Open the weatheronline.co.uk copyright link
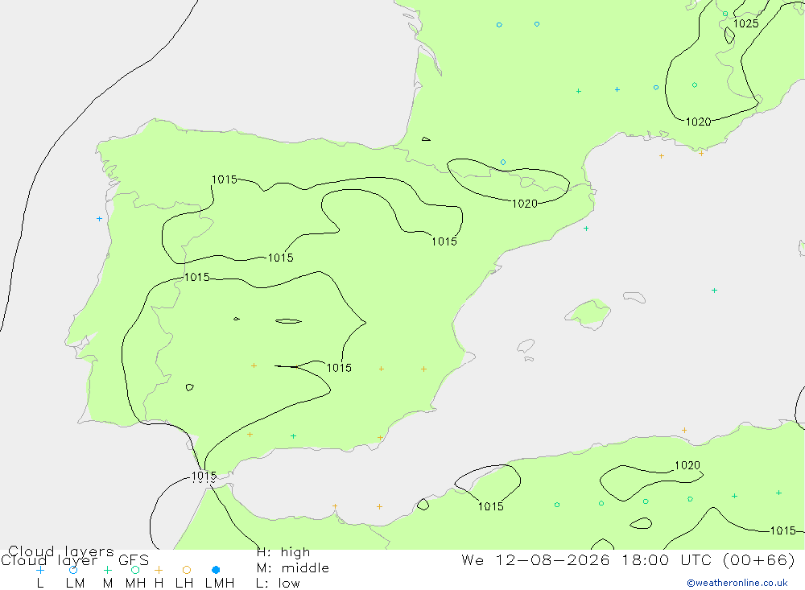The image size is (805, 590). click(x=737, y=583)
